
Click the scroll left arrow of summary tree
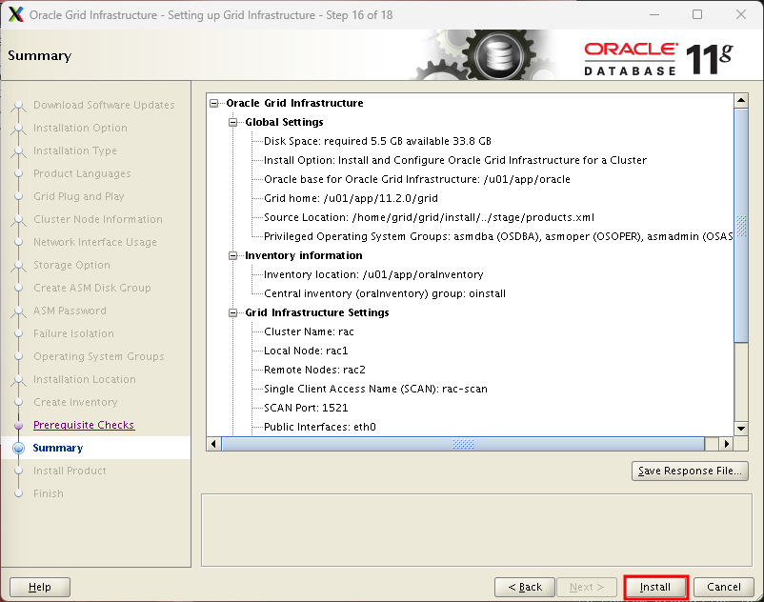coord(213,444)
